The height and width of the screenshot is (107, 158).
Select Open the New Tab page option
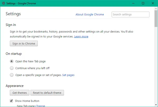[x=12, y=61]
